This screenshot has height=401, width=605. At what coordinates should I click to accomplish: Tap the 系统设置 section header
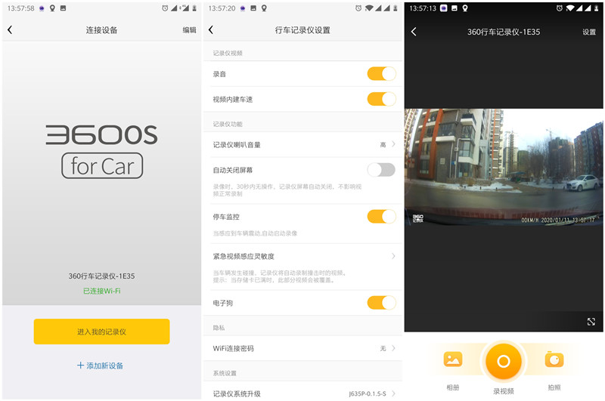(225, 373)
